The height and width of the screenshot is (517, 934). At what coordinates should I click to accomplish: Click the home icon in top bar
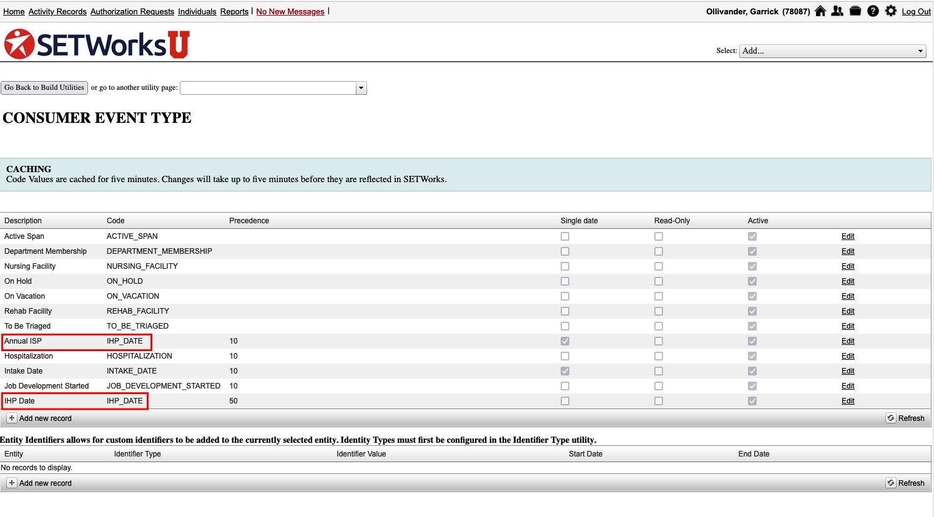tap(820, 11)
